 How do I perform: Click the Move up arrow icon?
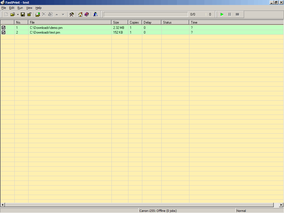coord(57,14)
